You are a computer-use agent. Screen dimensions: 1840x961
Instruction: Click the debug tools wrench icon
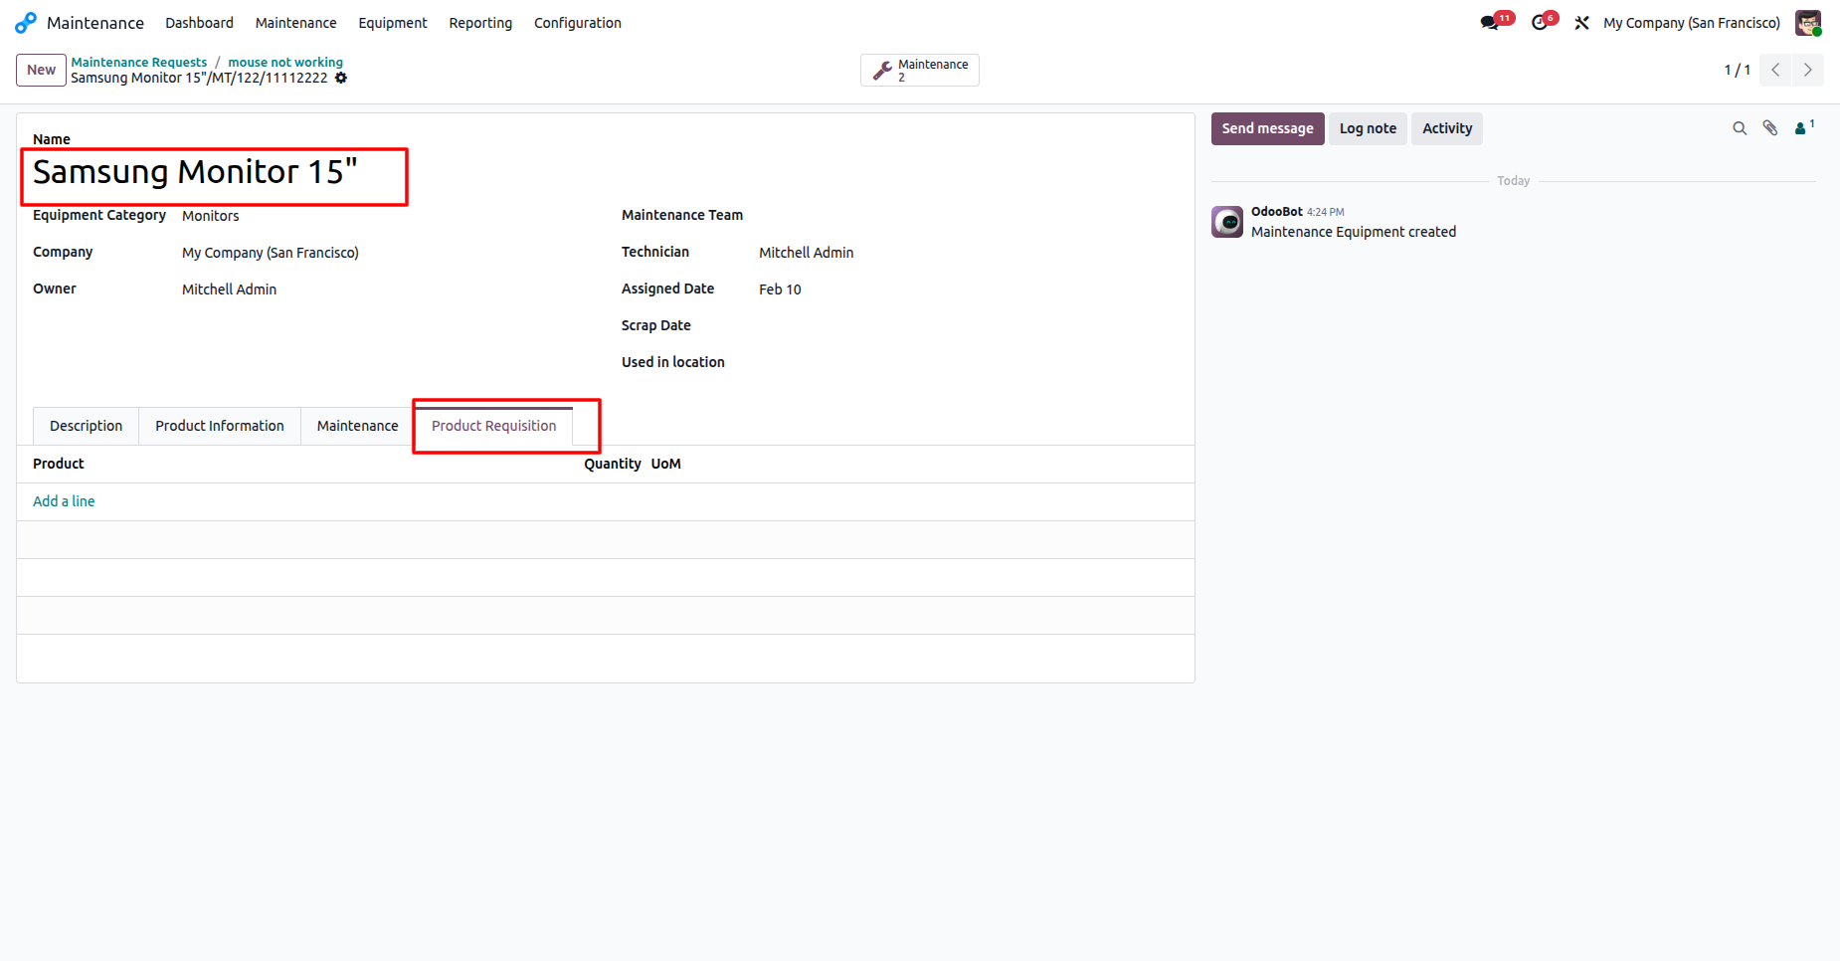(x=1581, y=22)
